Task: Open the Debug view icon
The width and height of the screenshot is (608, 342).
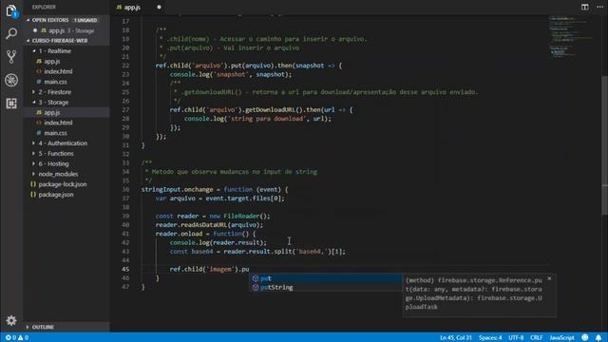Action: tap(11, 80)
